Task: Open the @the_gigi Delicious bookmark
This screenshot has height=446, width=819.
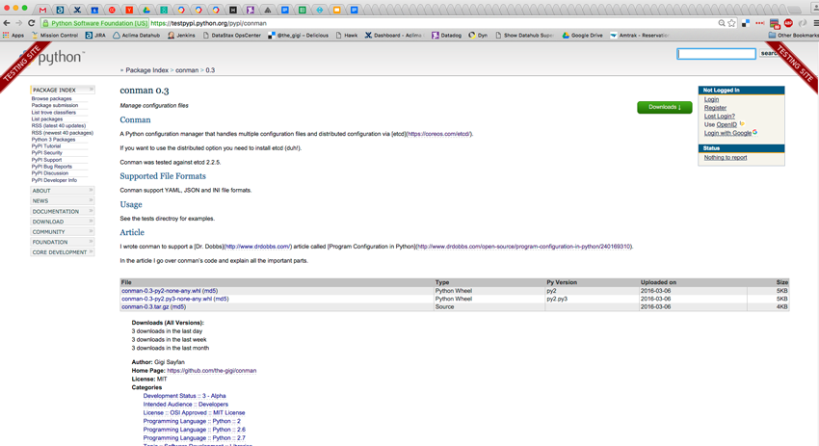Action: pyautogui.click(x=299, y=35)
